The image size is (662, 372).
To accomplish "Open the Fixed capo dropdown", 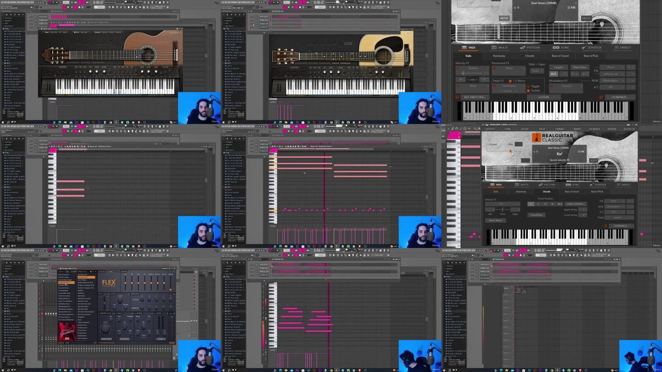I will coord(536,71).
